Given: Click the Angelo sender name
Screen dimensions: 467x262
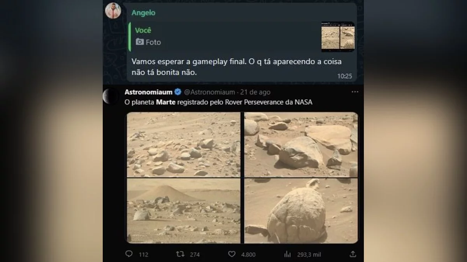Looking at the screenshot, I should point(143,13).
